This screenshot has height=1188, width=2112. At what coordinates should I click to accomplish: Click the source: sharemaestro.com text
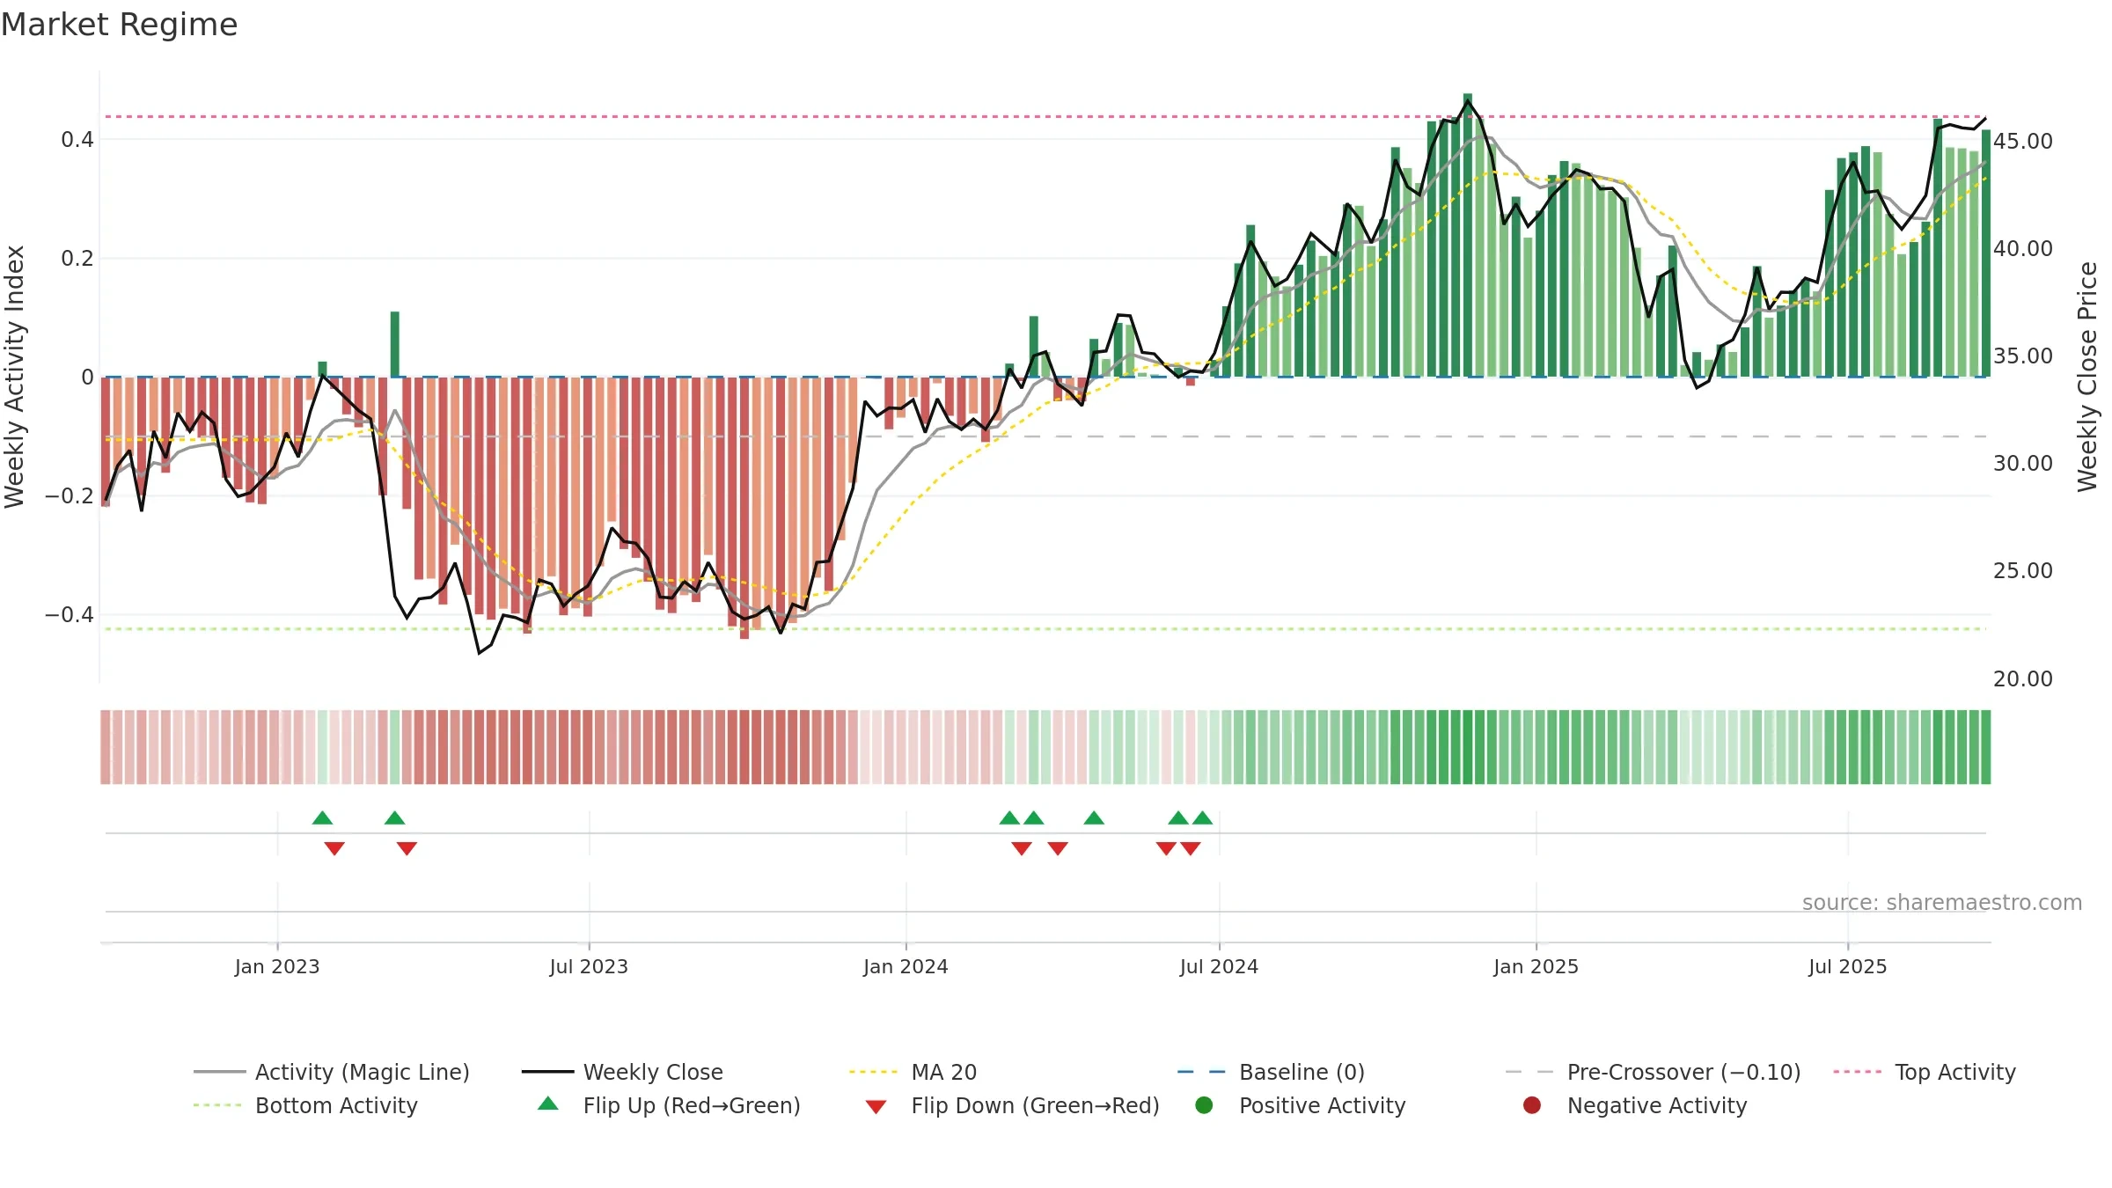(1942, 902)
